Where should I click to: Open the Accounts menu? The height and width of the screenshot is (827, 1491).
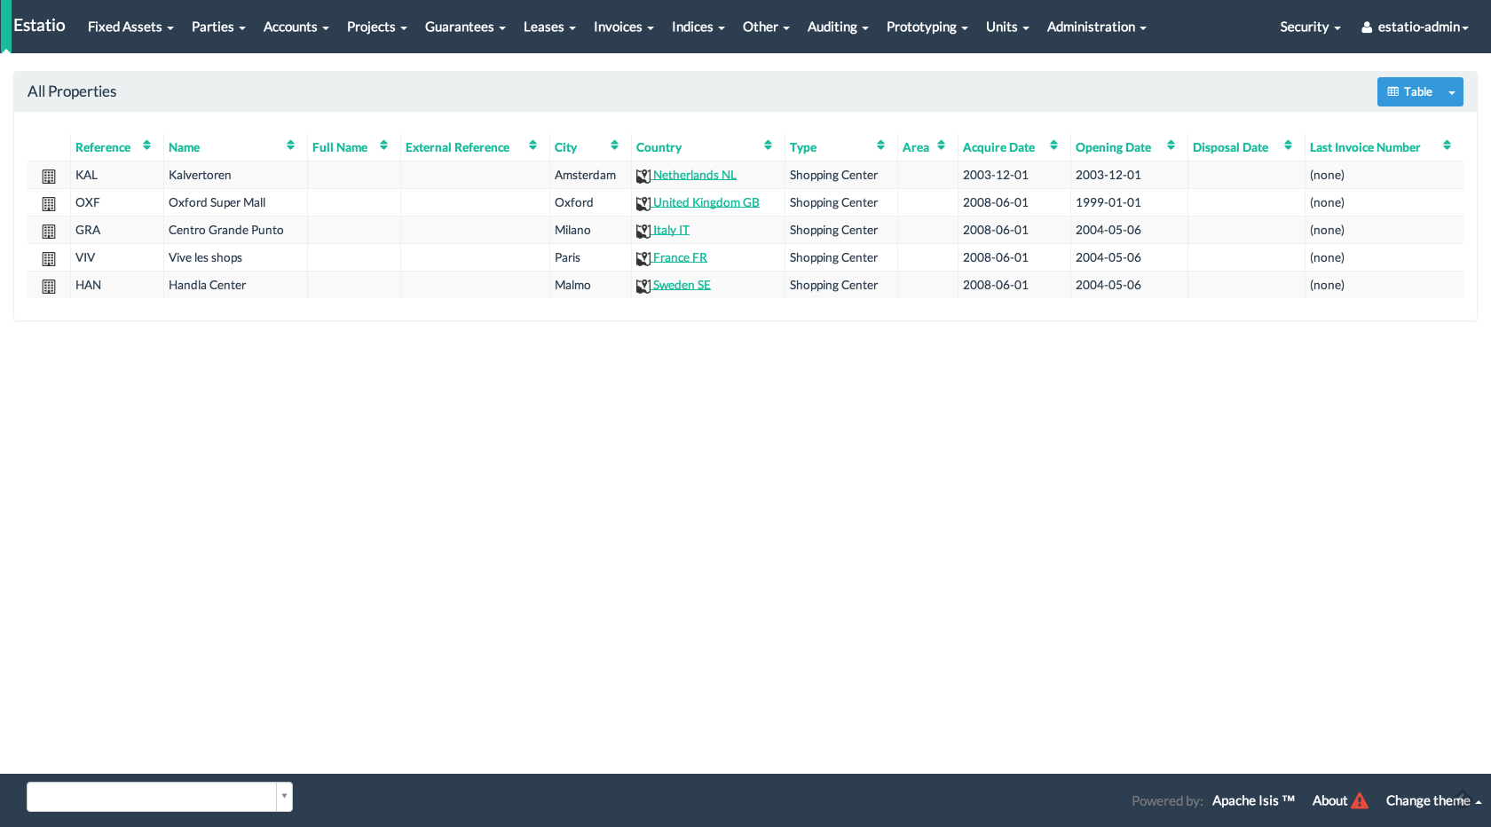(296, 27)
